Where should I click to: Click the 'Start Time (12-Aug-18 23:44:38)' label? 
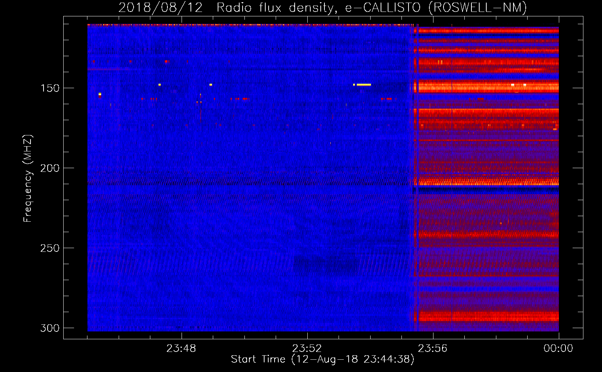(323, 359)
